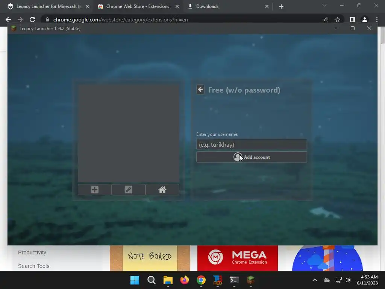Open the blue lighthouse extension thumbnail
This screenshot has width=385, height=289.
point(327,258)
